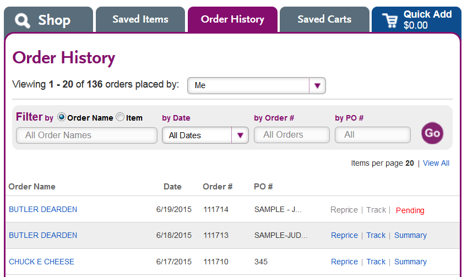Click the PO # filter field
This screenshot has height=277, width=462.
point(373,135)
